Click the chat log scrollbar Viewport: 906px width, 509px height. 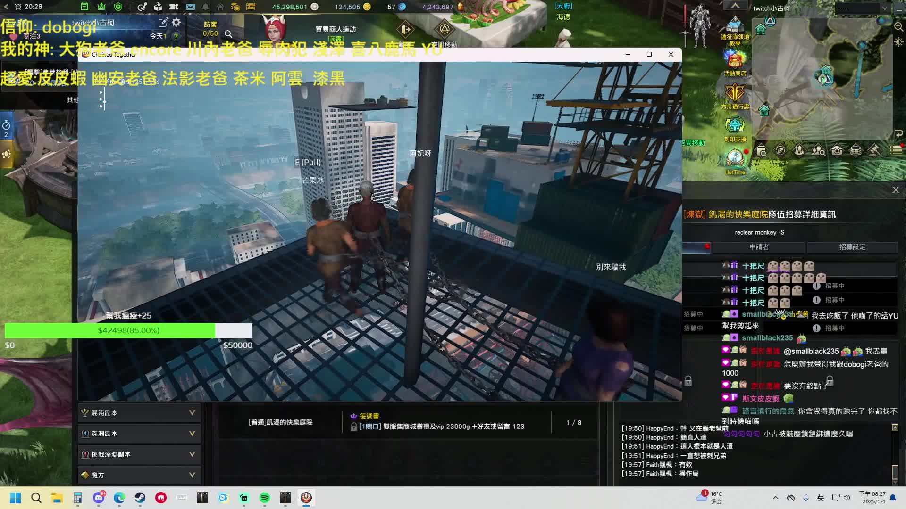tap(895, 472)
